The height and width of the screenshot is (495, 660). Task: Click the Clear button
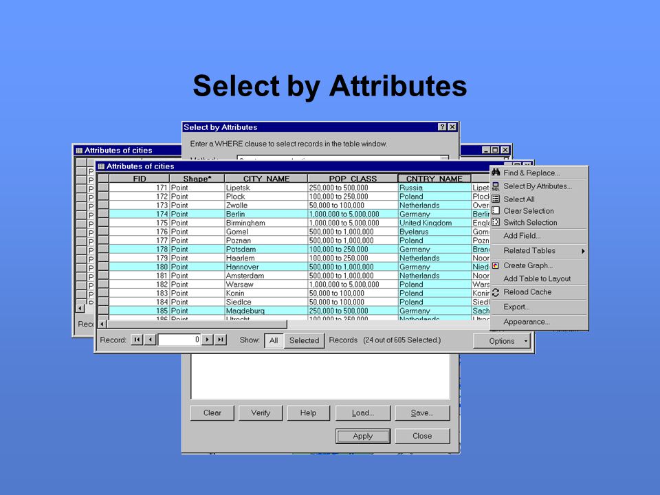tap(212, 413)
